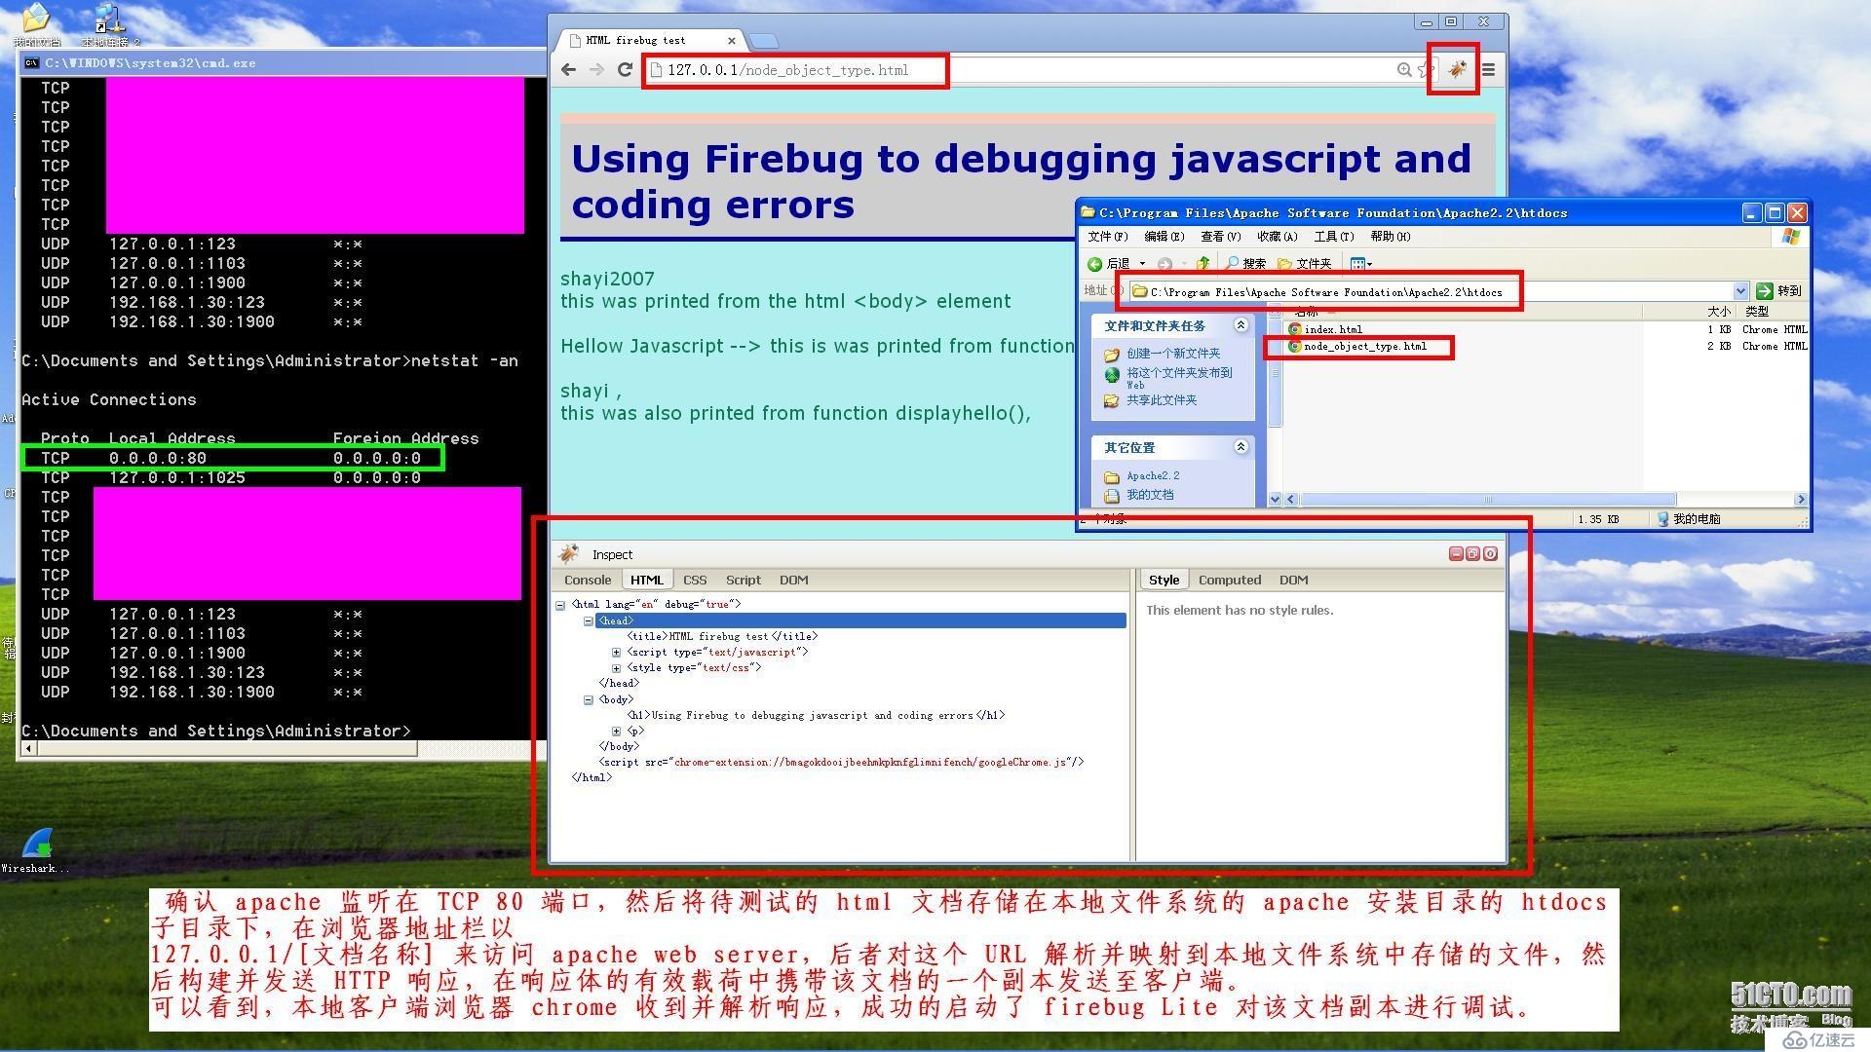The width and height of the screenshot is (1871, 1052).
Task: Collapse the <head> node in the HTML tree
Action: pos(588,620)
